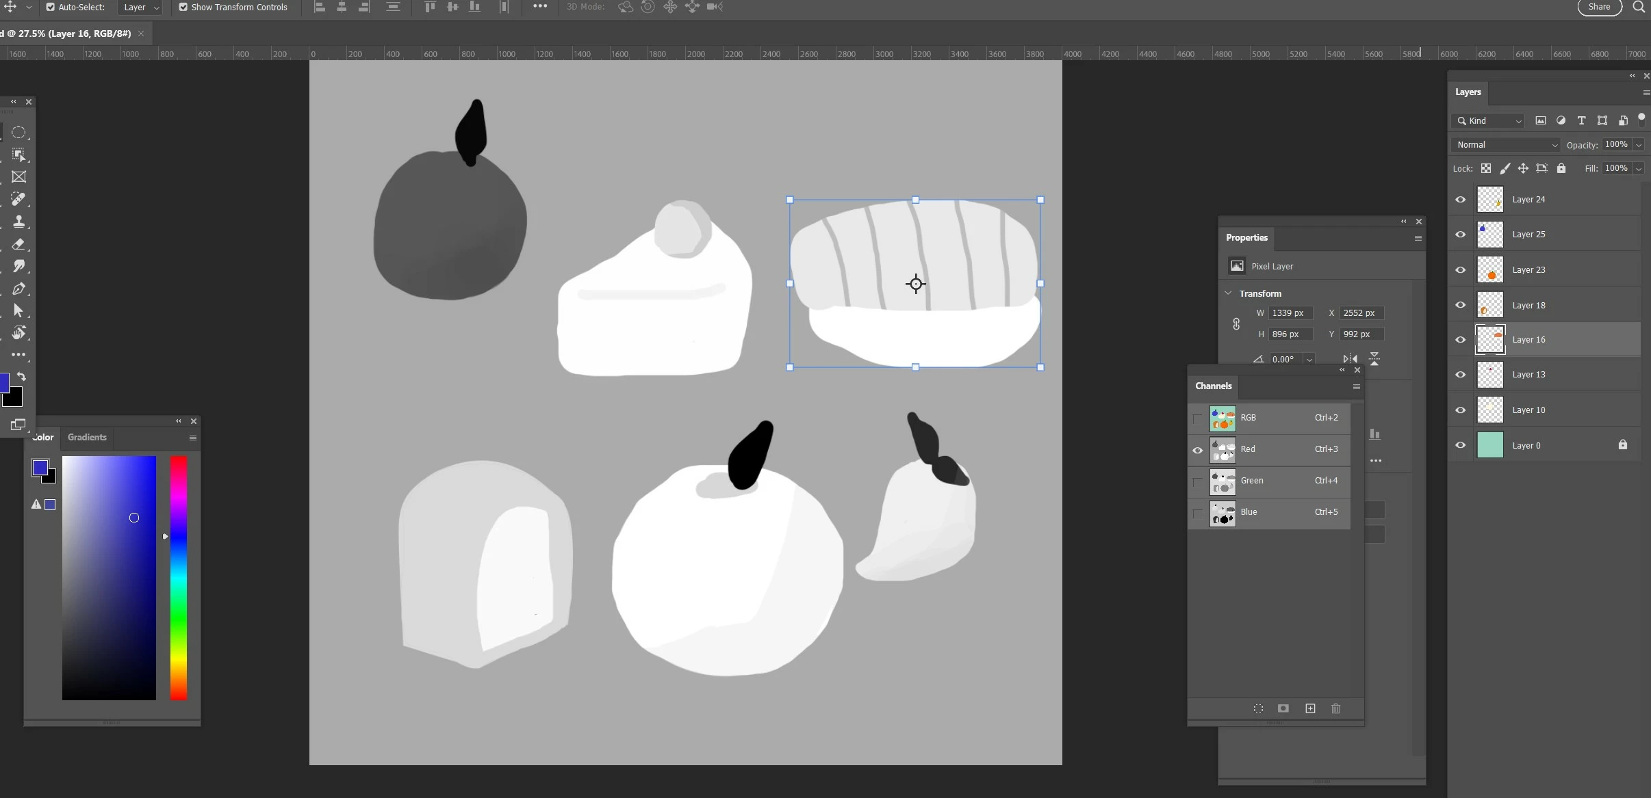Image resolution: width=1651 pixels, height=798 pixels.
Task: Switch to the Gradients tab
Action: [x=87, y=438]
